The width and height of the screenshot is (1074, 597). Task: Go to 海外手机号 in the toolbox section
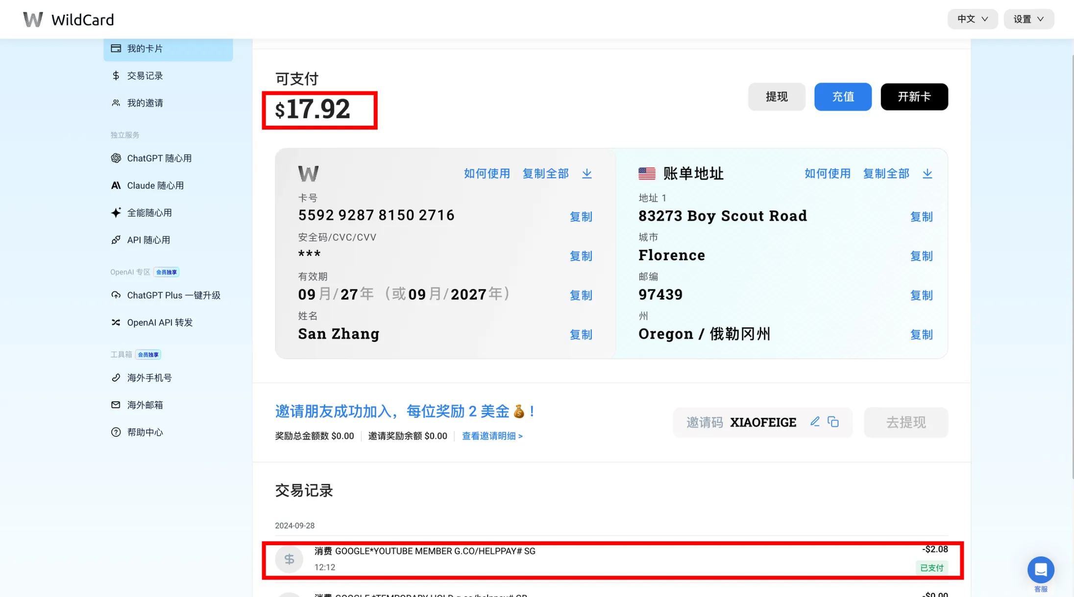149,378
